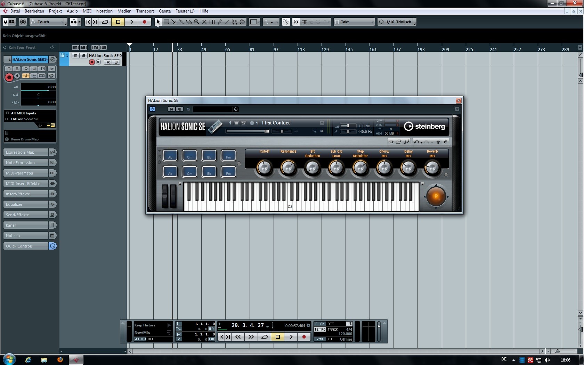Screen dimensions: 584x365
Task: Open the Geräte menu
Action: click(165, 11)
